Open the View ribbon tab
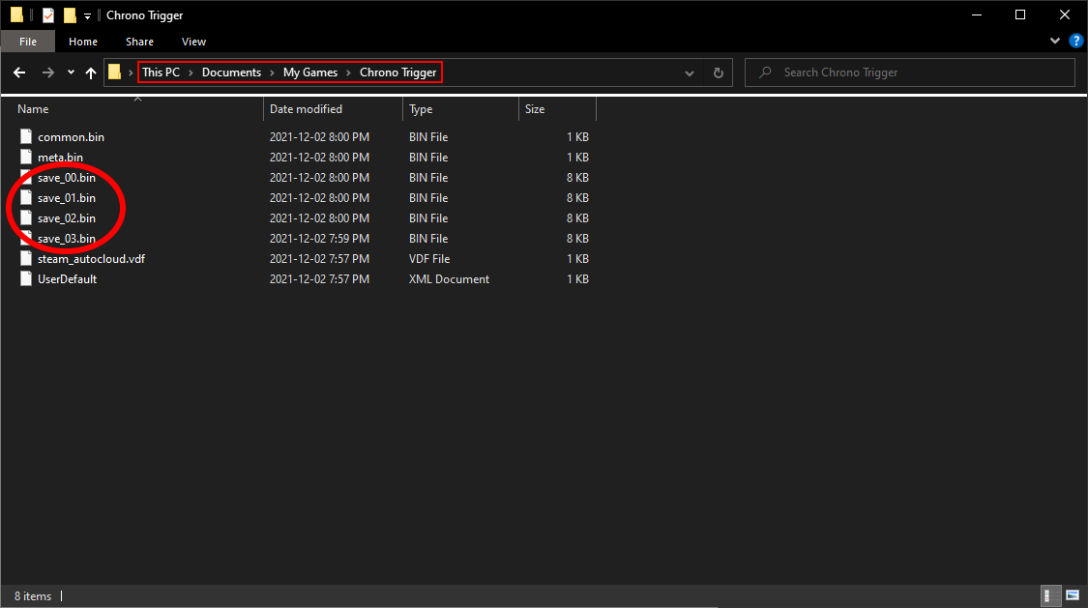This screenshot has width=1088, height=608. click(x=193, y=42)
